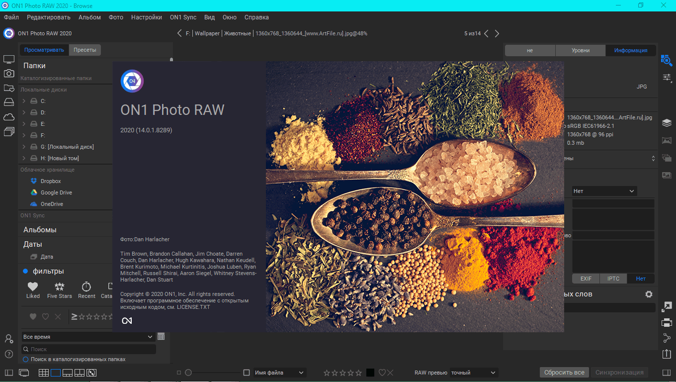Switch to grid view
Viewport: 676px width, 382px height.
click(x=44, y=373)
